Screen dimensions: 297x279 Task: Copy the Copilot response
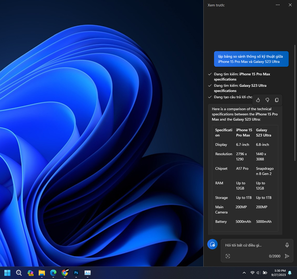tap(277, 100)
